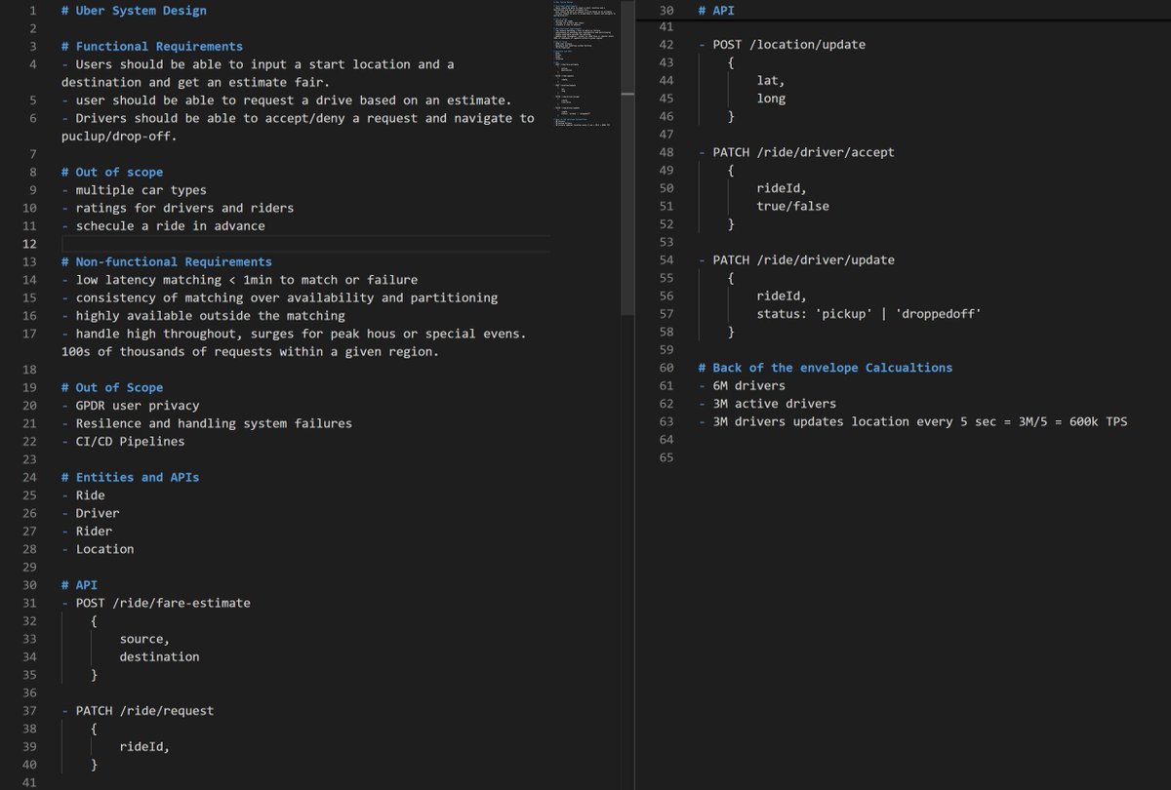This screenshot has width=1171, height=790.
Task: Place cursor on '# Uber System Design' heading
Action: click(x=134, y=10)
